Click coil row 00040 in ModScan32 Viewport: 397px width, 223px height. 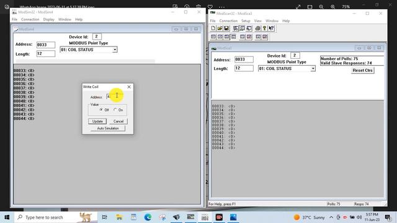(223, 133)
